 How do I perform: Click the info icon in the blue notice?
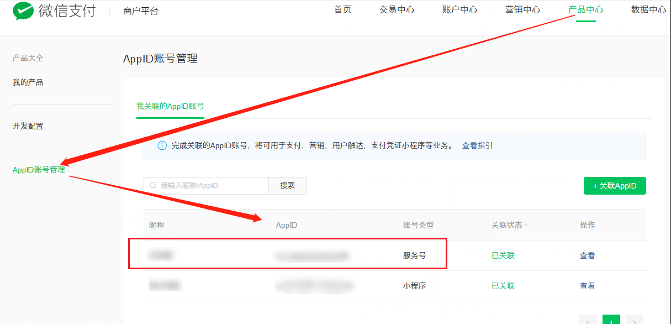click(162, 146)
